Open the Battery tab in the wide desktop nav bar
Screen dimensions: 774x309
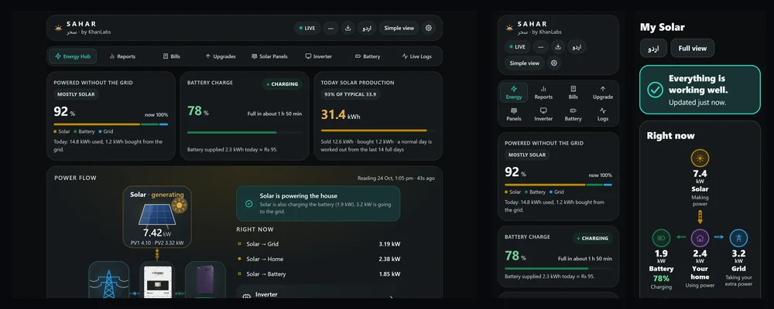(368, 56)
